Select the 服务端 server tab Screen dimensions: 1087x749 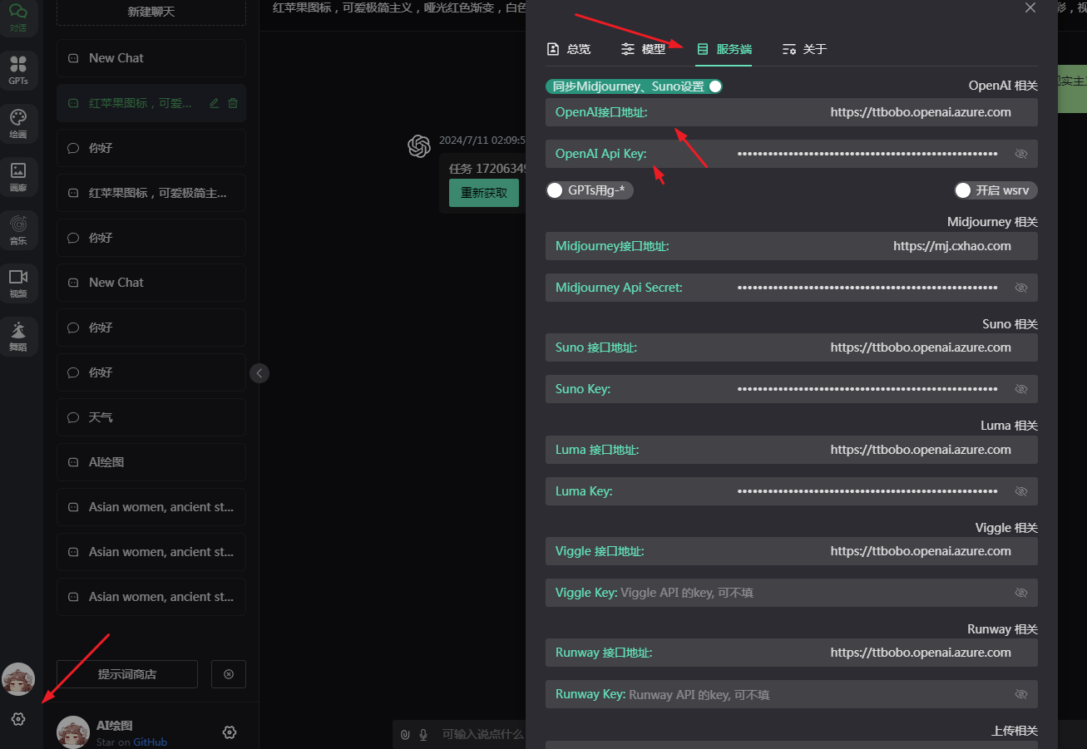pos(724,49)
